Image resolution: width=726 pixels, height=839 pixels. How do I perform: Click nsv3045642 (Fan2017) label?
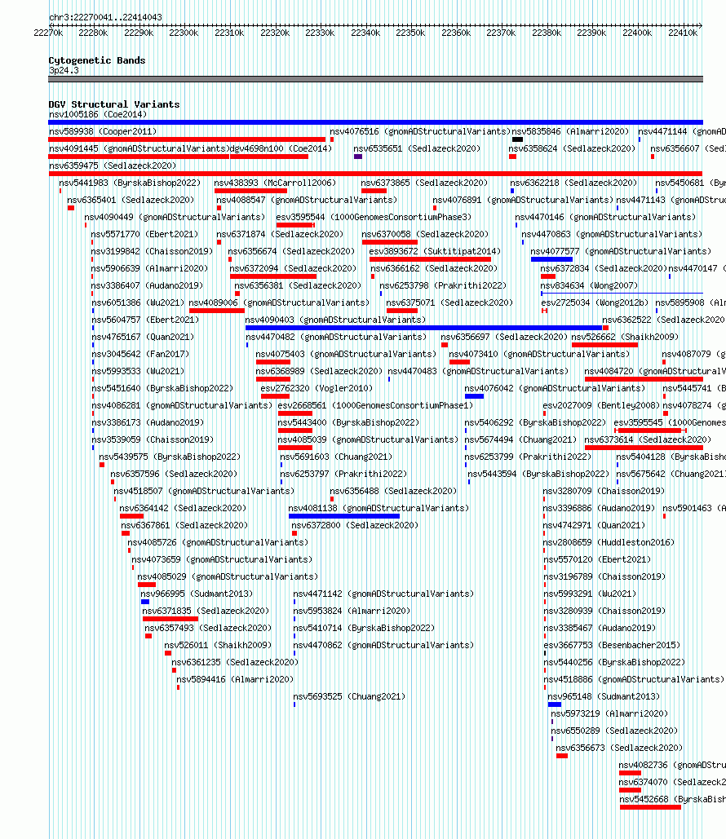pos(140,354)
